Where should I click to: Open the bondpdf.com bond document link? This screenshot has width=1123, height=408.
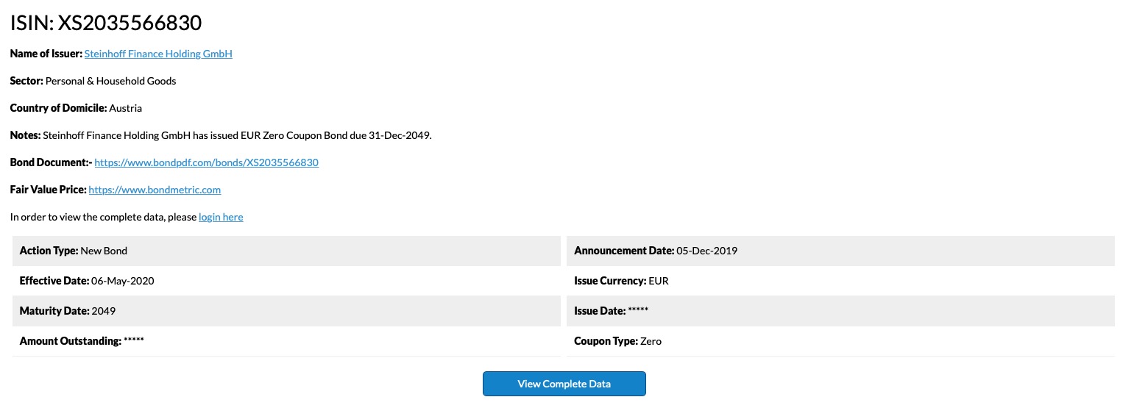coord(206,162)
